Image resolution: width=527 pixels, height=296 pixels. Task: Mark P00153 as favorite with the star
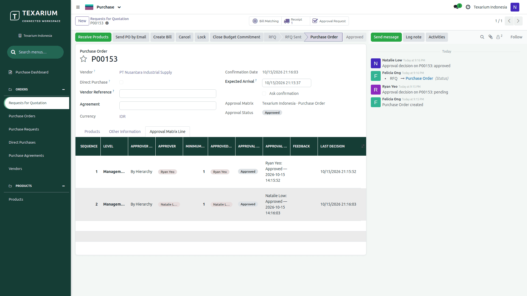pyautogui.click(x=83, y=59)
